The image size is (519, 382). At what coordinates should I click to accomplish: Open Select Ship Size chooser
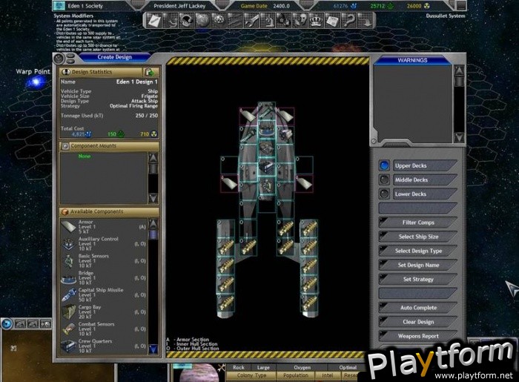(x=418, y=237)
